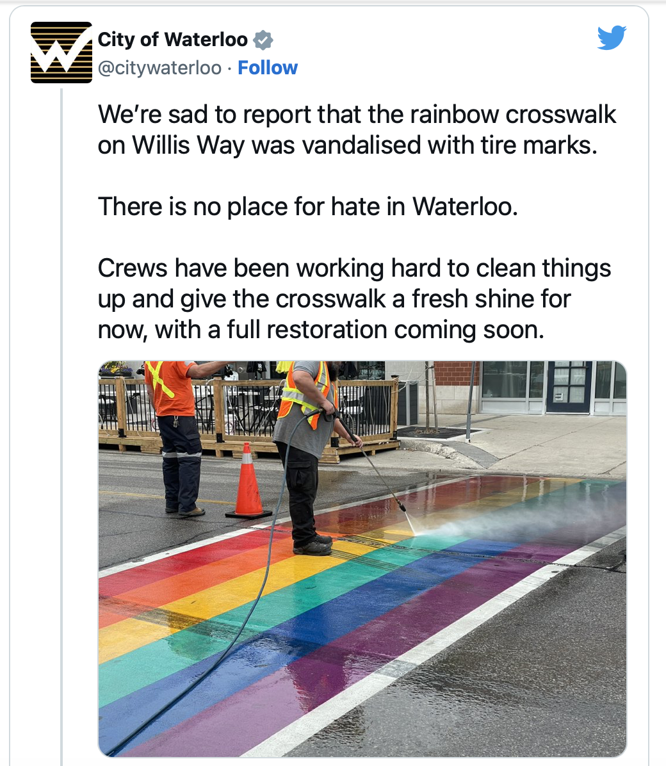Open the @citywaterloo handle link
The height and width of the screenshot is (766, 666).
[160, 68]
